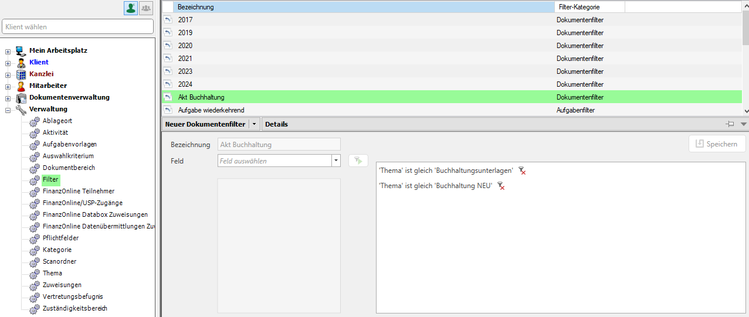Collapse the Verwaltung tree node

tap(8, 110)
